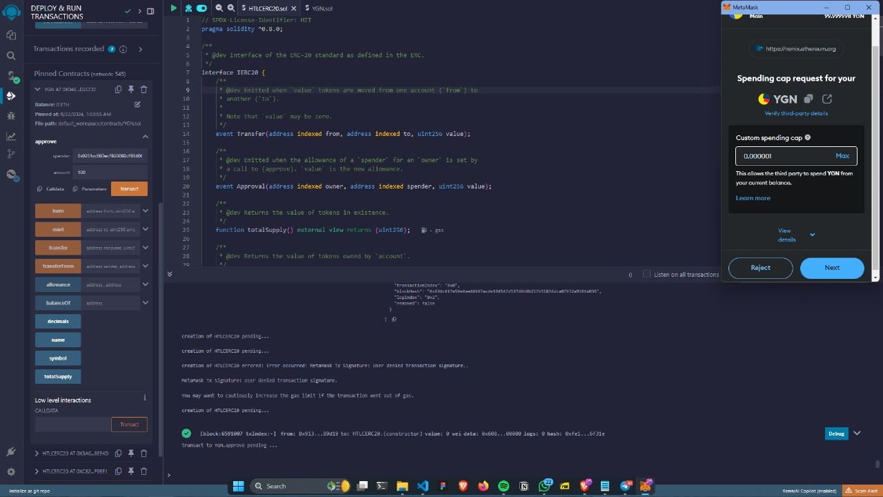
Task: Click the edit icon next to Balance
Action: pyautogui.click(x=137, y=104)
